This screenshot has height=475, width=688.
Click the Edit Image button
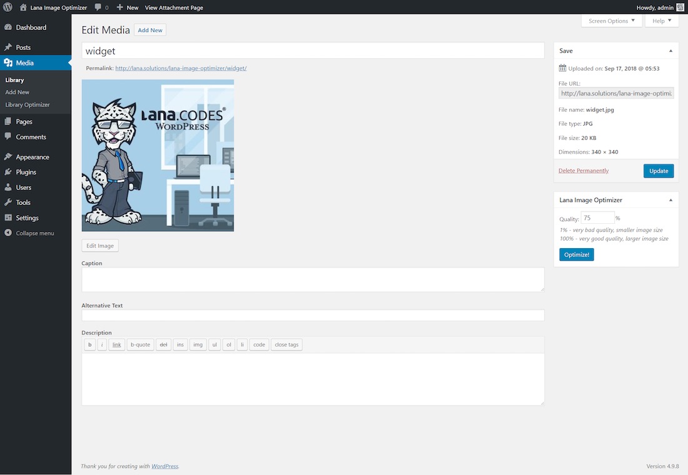tap(100, 246)
